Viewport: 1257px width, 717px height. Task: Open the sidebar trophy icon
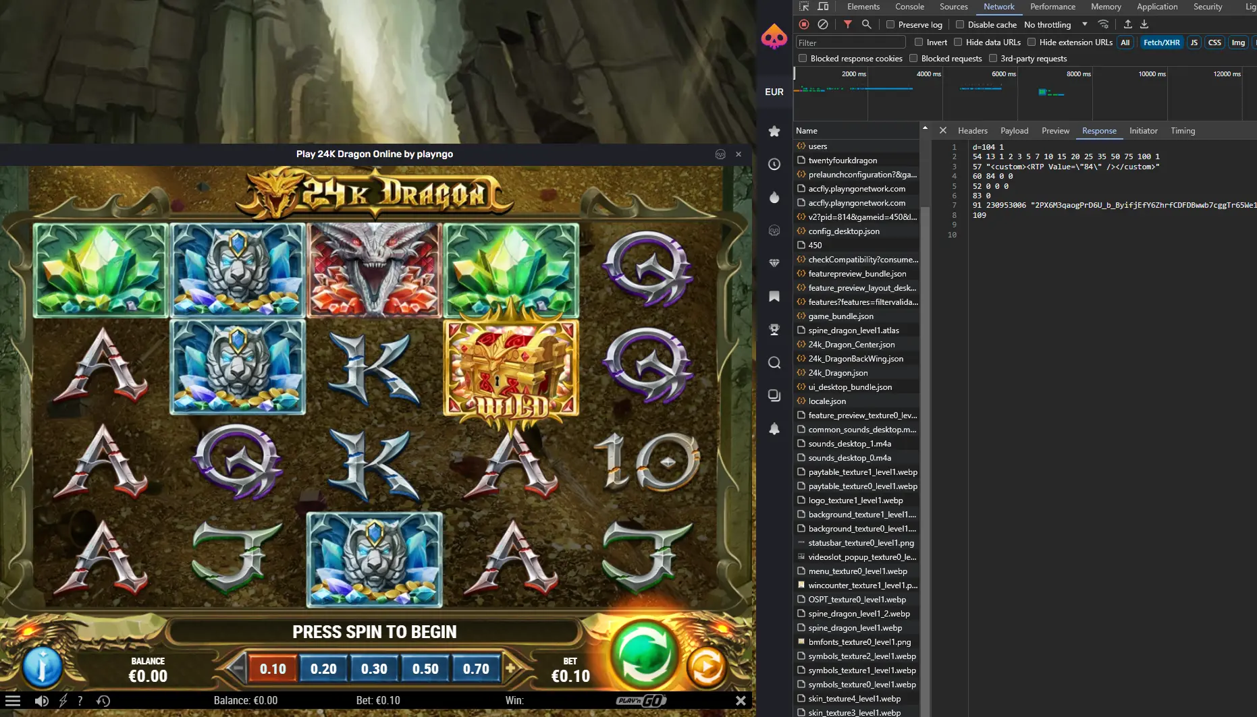click(x=774, y=329)
